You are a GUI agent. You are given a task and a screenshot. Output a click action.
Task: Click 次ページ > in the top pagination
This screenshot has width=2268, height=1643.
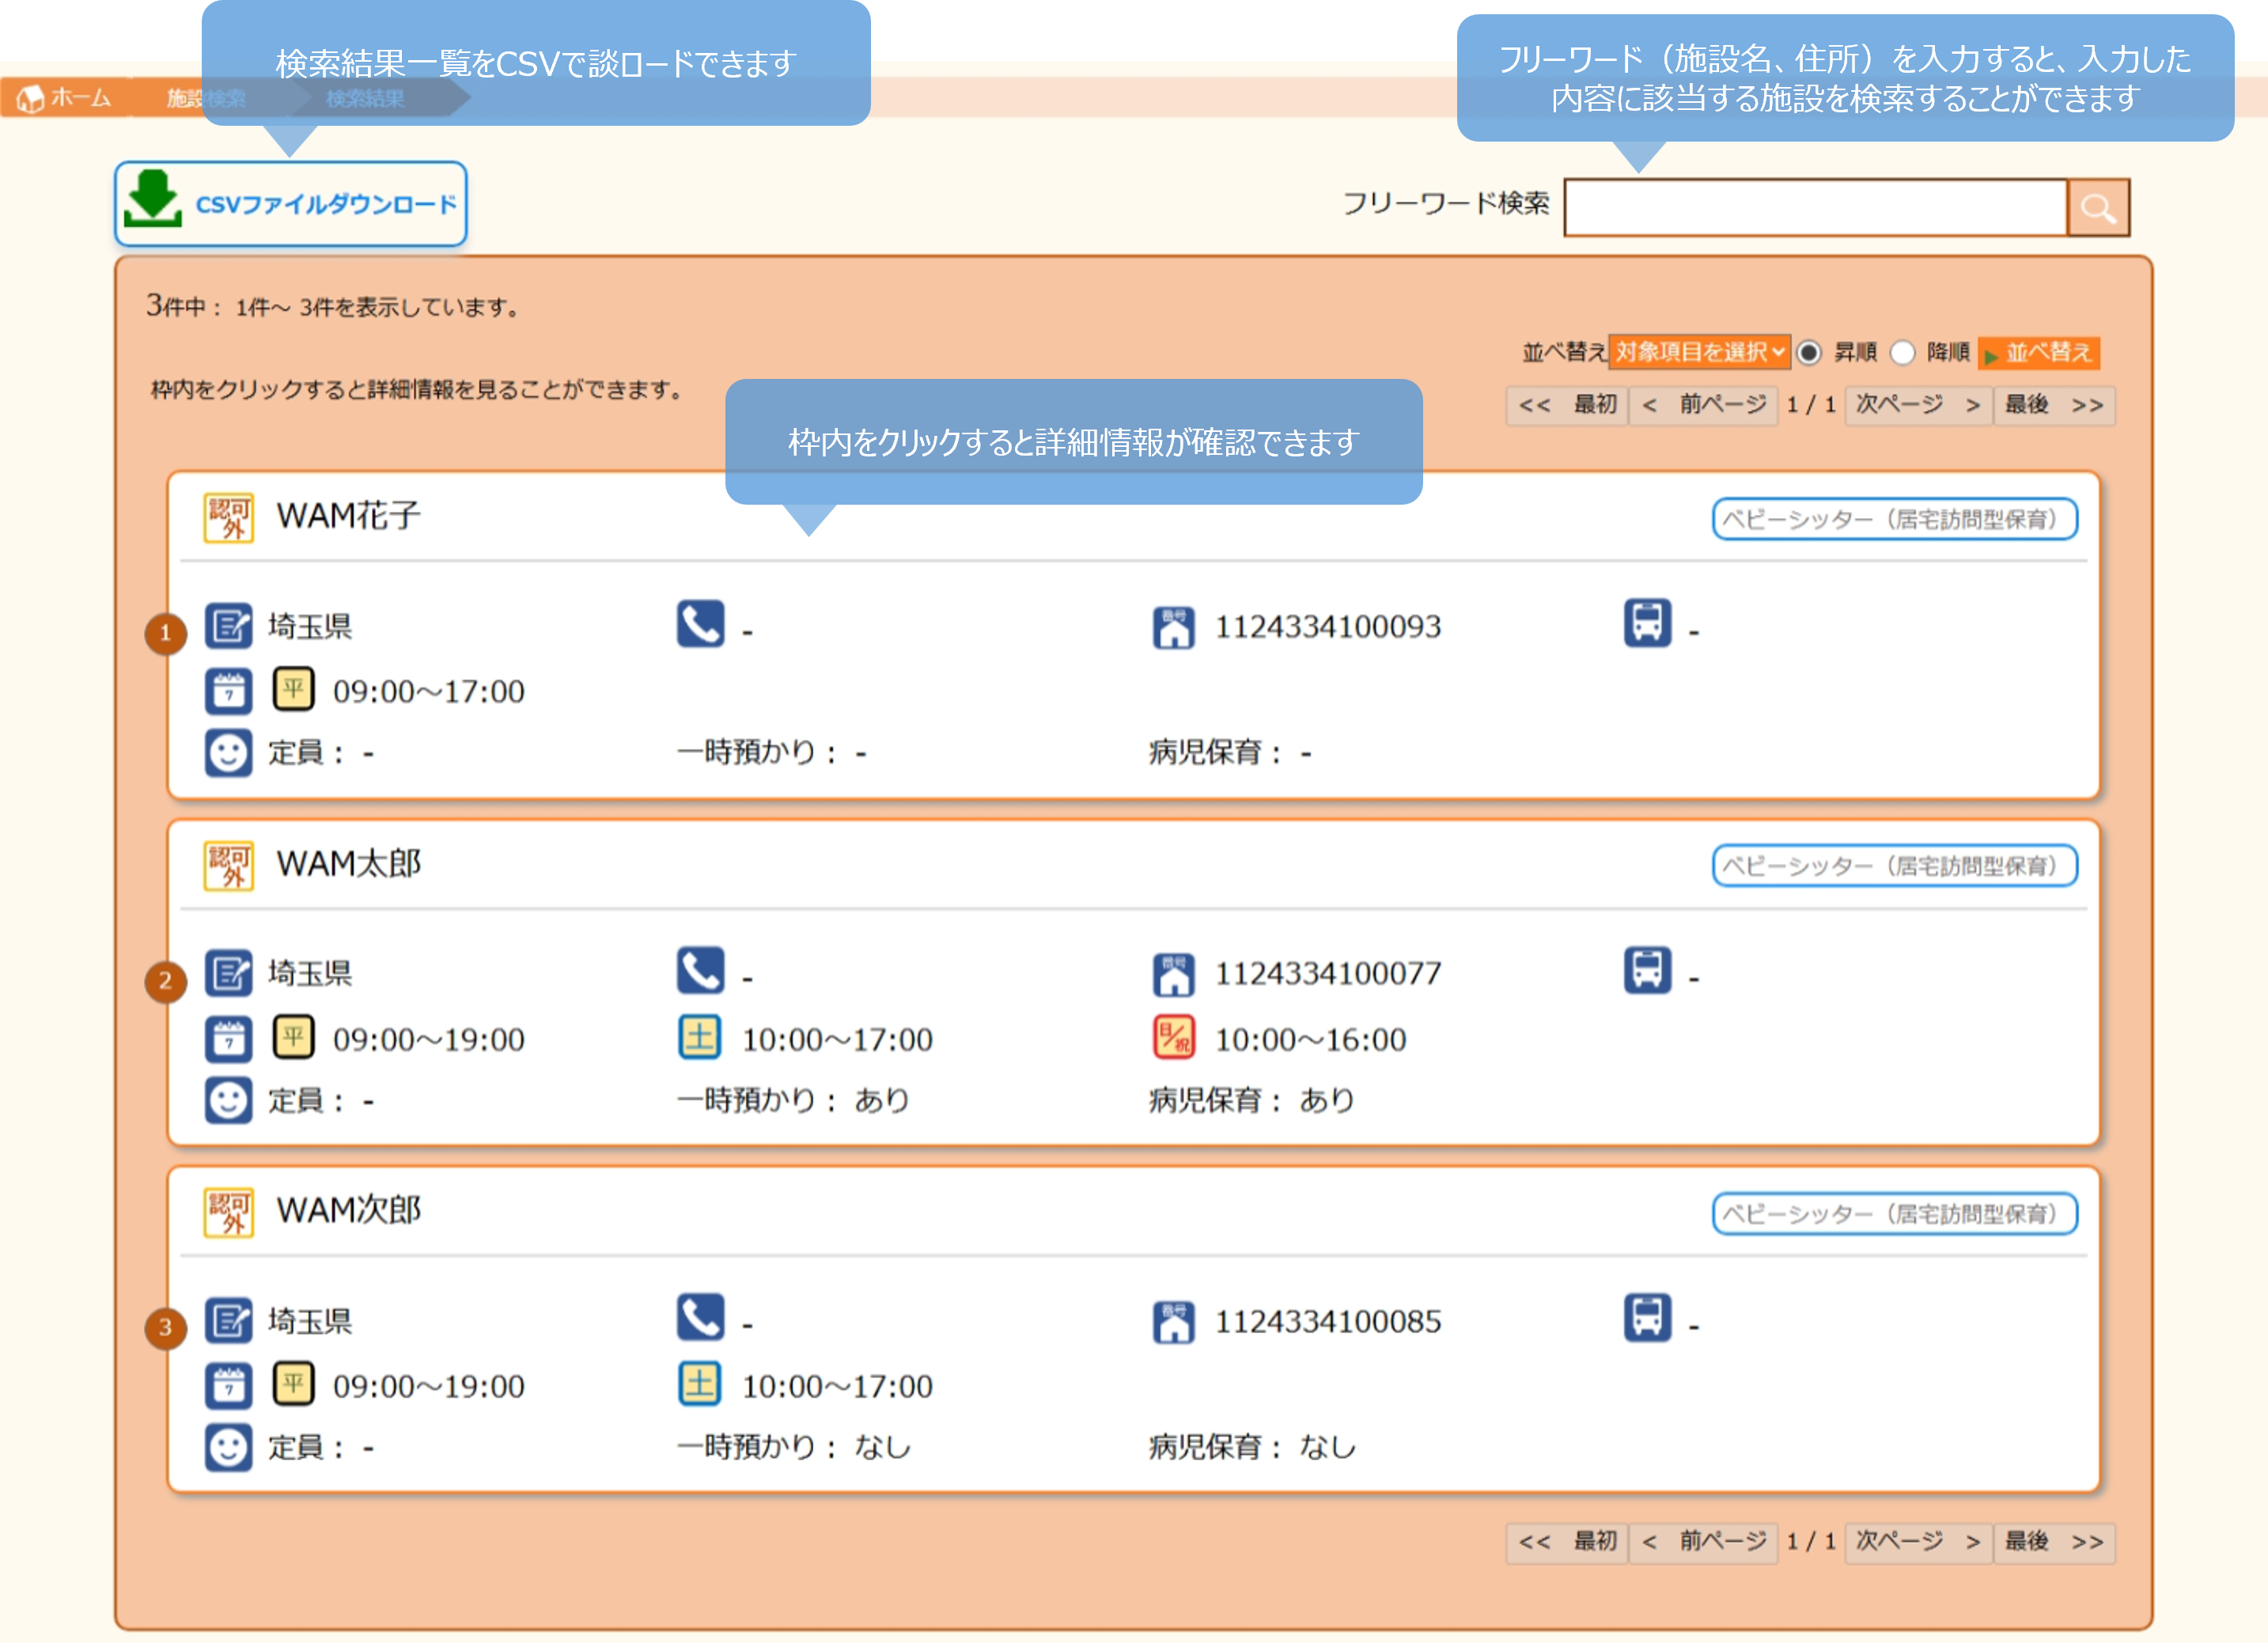coord(1918,405)
